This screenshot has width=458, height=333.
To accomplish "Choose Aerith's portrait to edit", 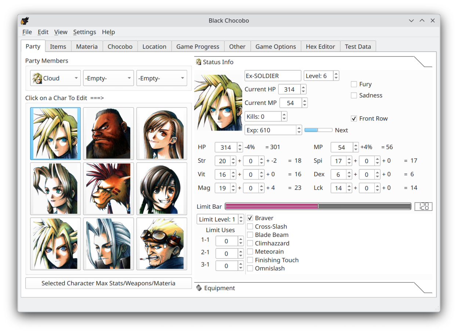I will coord(55,189).
